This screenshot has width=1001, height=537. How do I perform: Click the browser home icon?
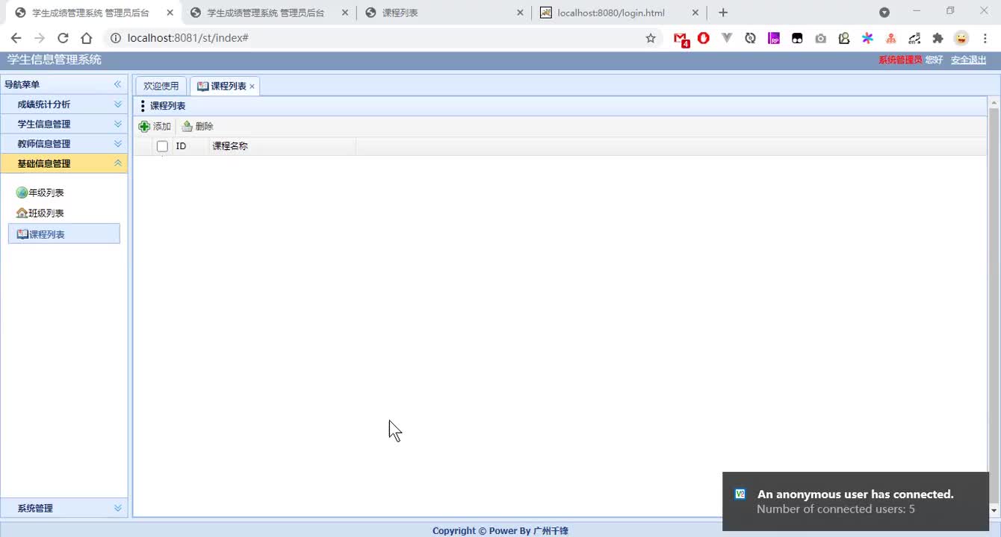point(87,38)
